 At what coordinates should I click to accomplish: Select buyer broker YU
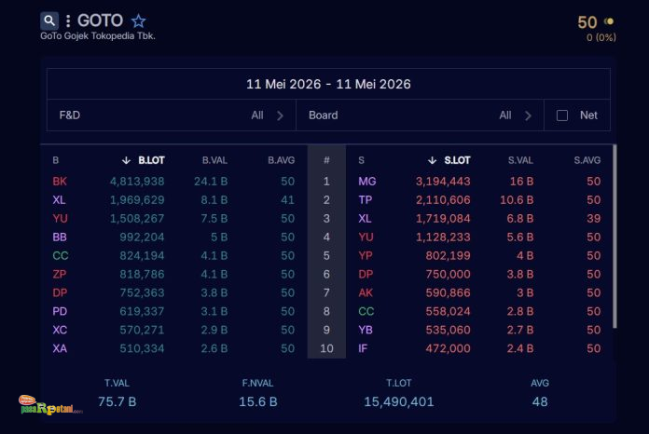(60, 219)
